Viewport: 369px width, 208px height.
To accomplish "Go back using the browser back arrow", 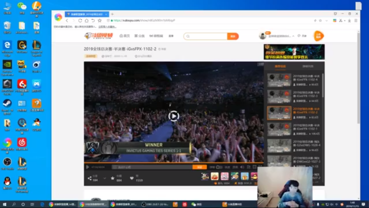I will [67, 21].
